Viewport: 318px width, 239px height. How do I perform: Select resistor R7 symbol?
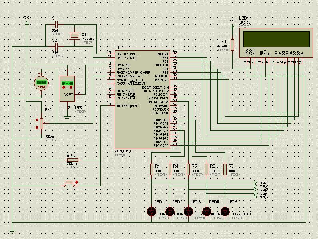pos(225,169)
